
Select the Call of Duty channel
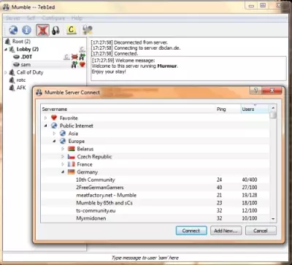point(30,72)
